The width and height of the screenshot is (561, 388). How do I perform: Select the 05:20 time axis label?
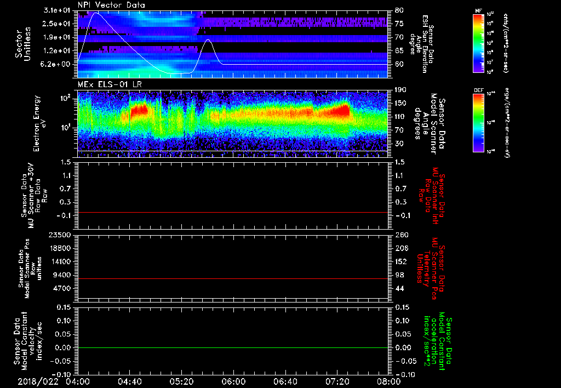click(181, 381)
